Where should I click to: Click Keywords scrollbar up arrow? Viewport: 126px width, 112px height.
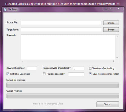[x=117, y=37]
